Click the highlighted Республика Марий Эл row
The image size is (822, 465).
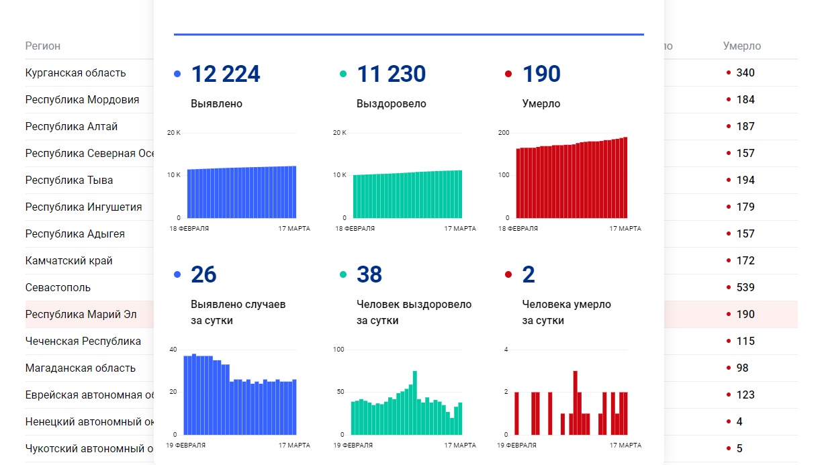click(x=81, y=315)
